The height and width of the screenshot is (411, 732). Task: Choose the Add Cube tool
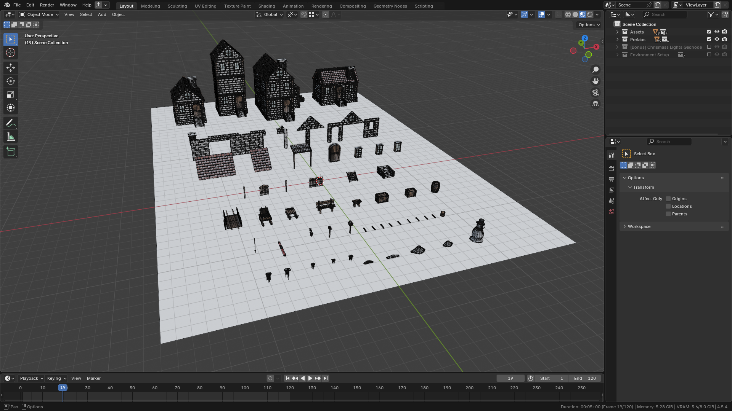pyautogui.click(x=11, y=152)
